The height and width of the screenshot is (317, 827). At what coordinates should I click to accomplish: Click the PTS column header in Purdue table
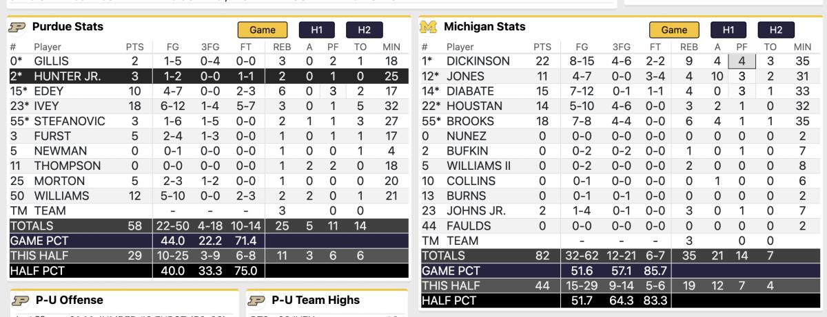[x=135, y=47]
